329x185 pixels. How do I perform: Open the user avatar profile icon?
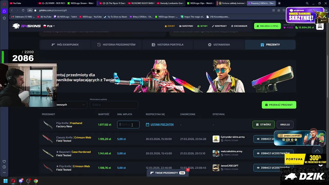(320, 26)
